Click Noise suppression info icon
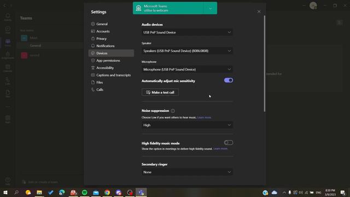350x197 pixels. click(x=173, y=111)
